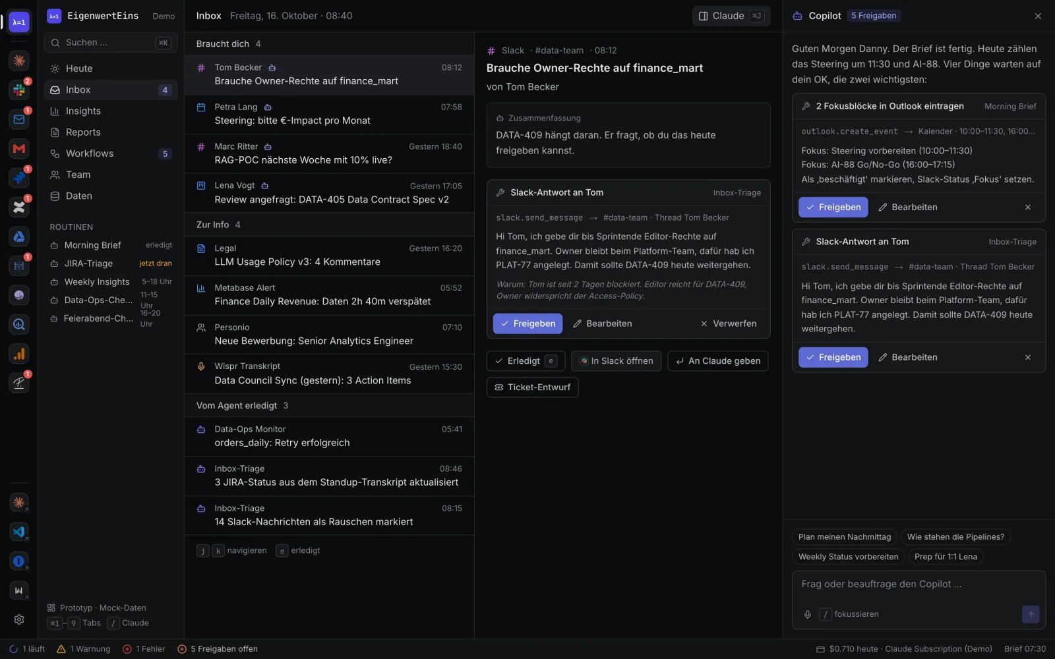Open the 'LLM Usage Policy v3' Legal item
This screenshot has height=659, width=1055.
[x=329, y=255]
